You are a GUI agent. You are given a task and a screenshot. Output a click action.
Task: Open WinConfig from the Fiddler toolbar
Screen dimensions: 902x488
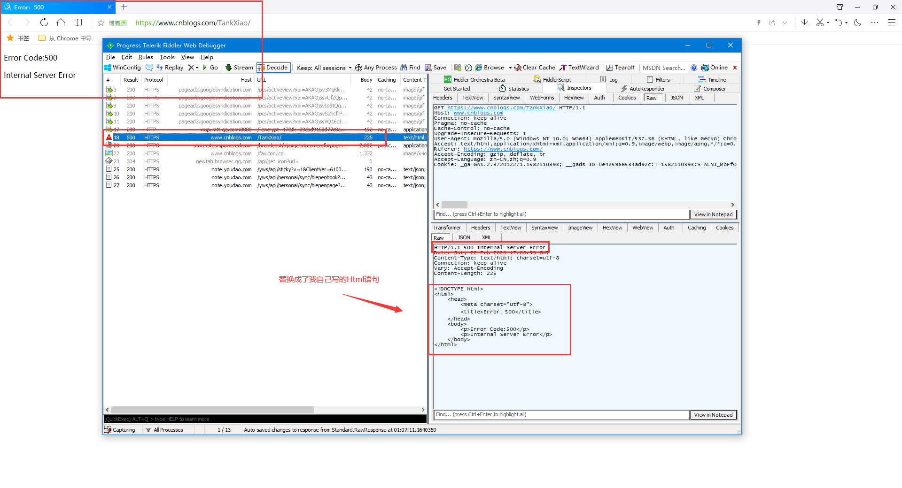[x=123, y=68]
